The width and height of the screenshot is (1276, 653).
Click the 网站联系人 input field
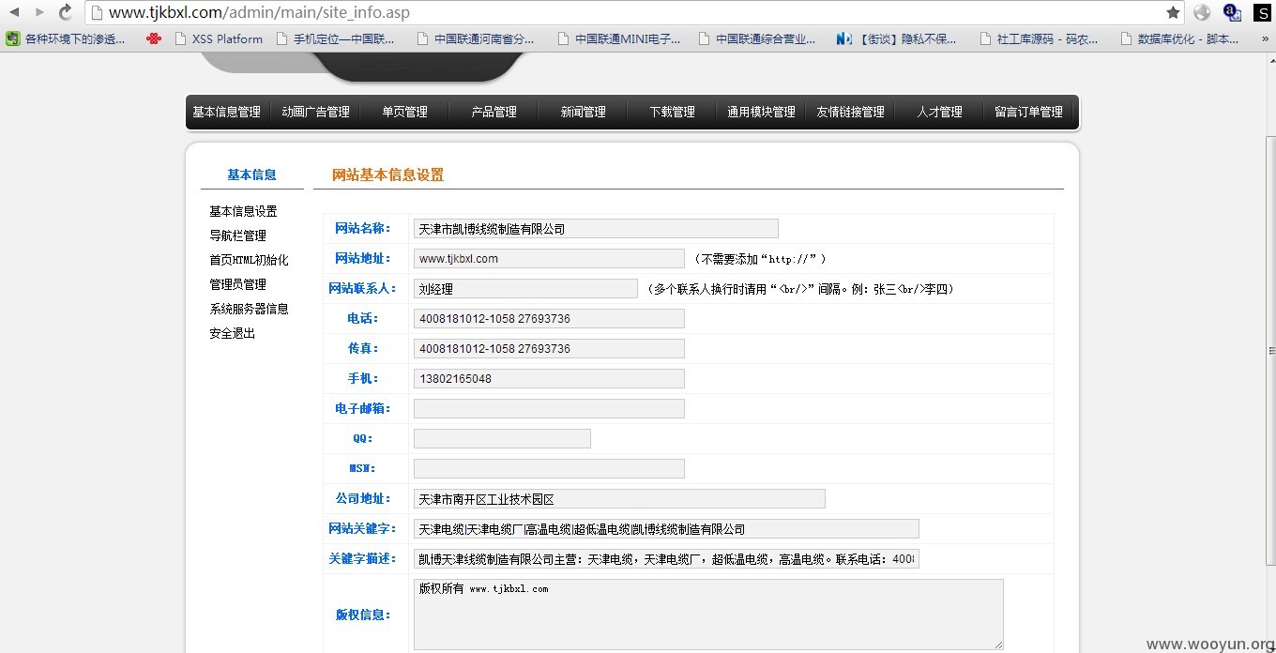pyautogui.click(x=525, y=289)
